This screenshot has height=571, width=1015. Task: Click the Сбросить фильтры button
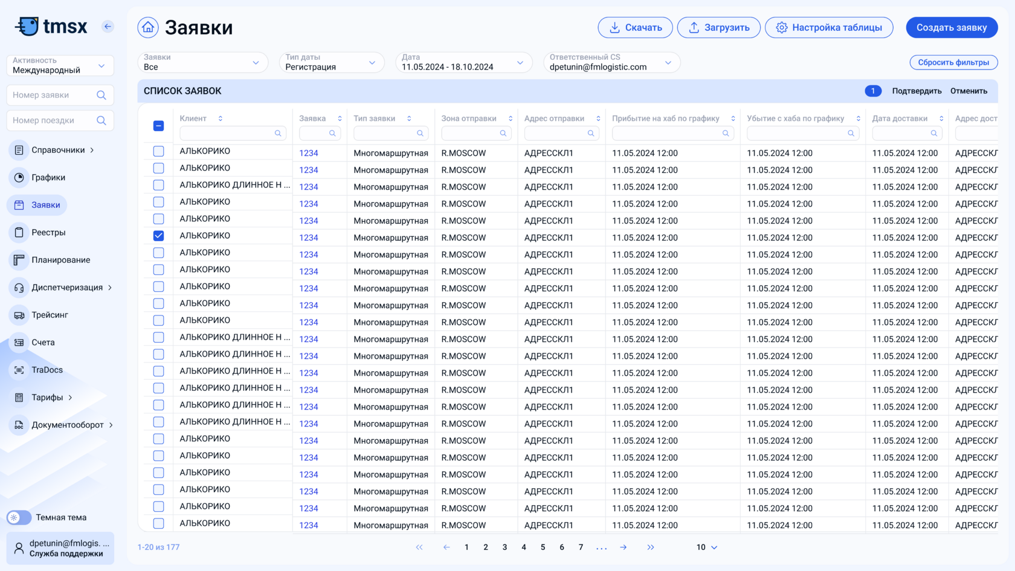tap(953, 62)
